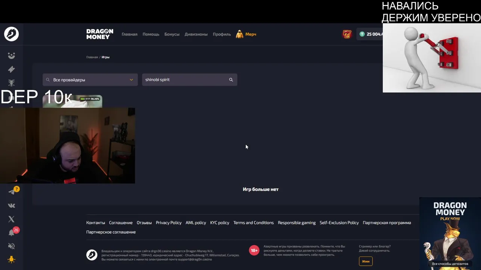Click the Стример или блогер? text
Viewport: 481px width, 270px height.
[375, 246]
